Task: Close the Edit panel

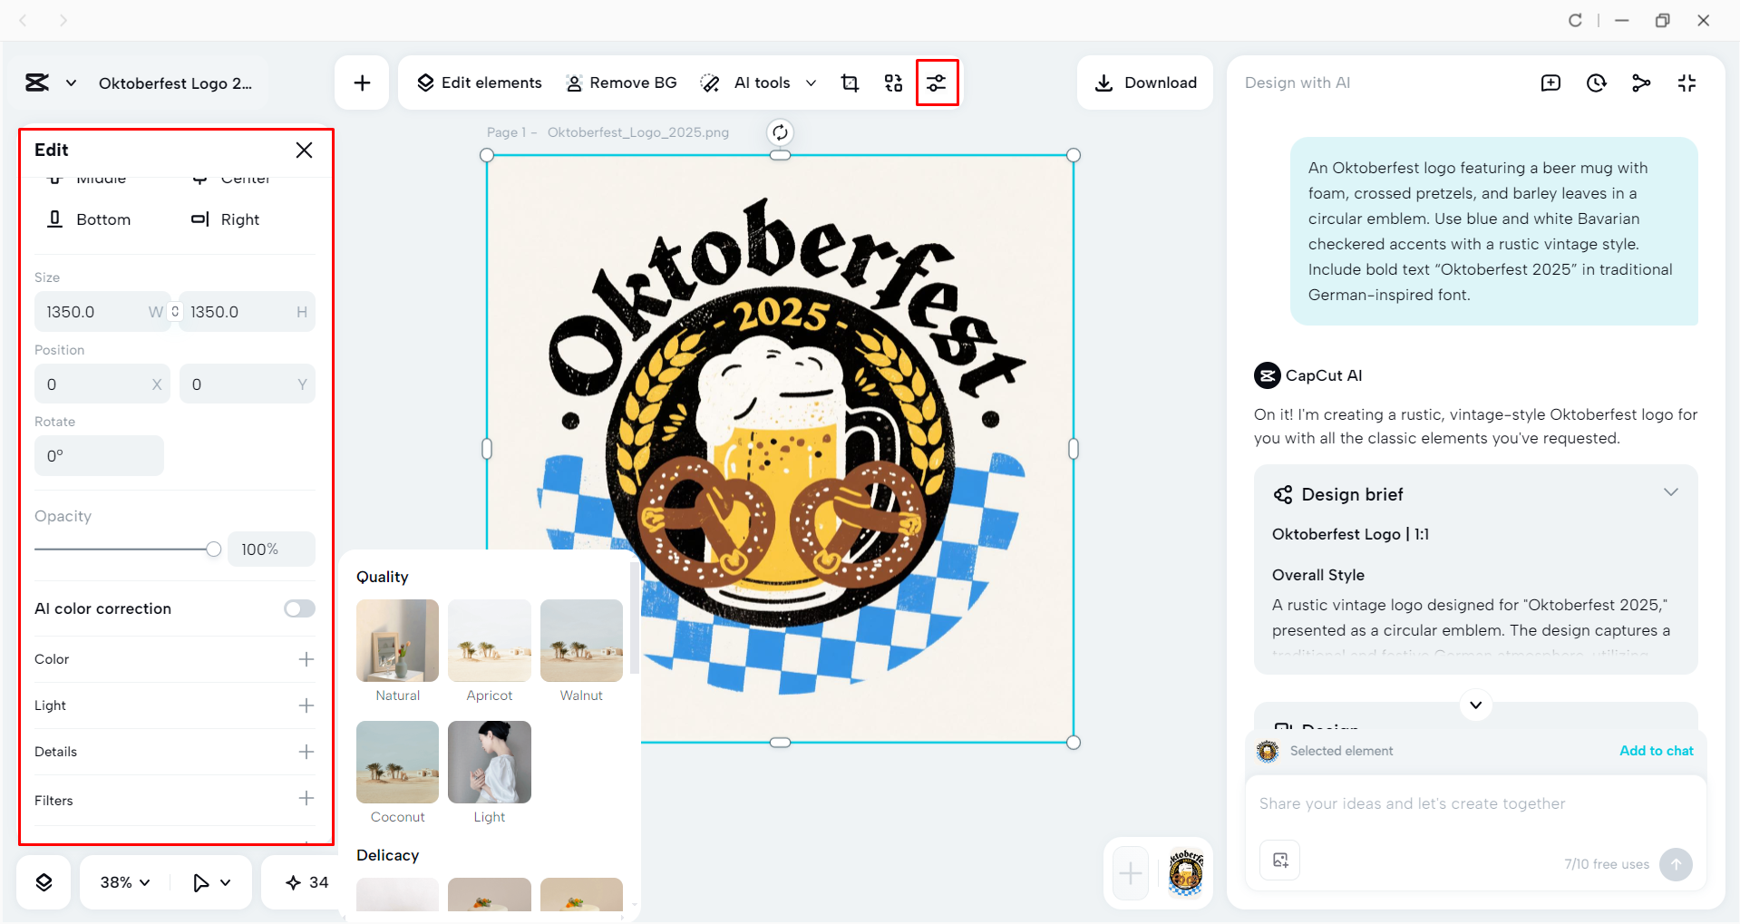Action: coord(304,151)
